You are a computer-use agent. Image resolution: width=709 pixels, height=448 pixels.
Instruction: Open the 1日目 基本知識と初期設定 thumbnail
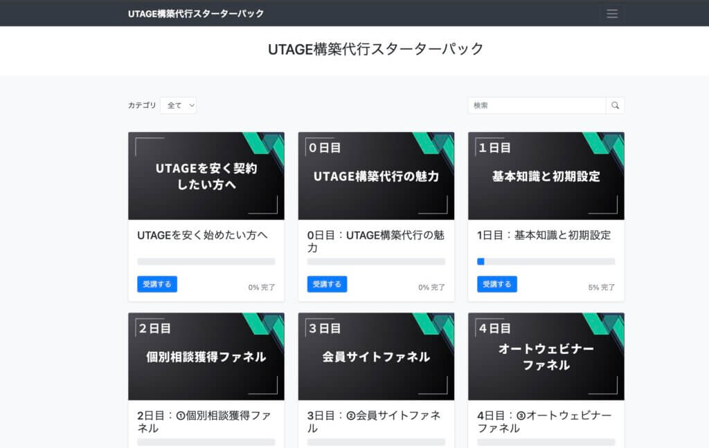pyautogui.click(x=546, y=176)
